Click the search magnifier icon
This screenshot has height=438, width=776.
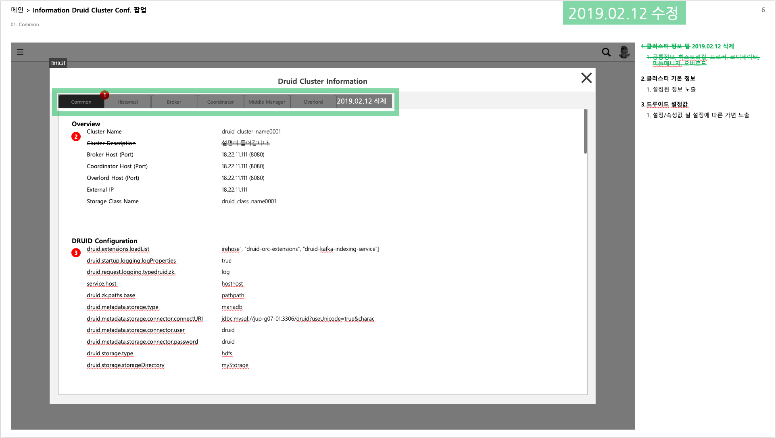pos(606,52)
